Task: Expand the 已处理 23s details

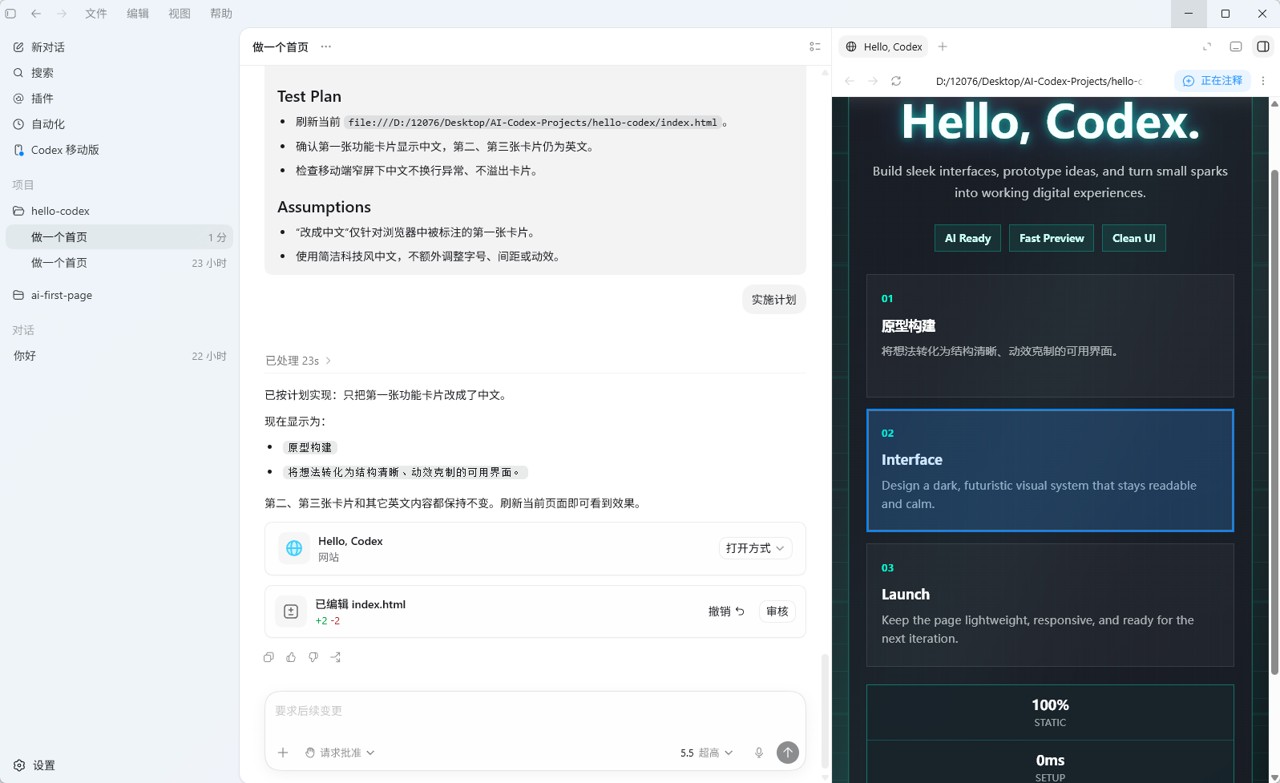Action: [298, 361]
